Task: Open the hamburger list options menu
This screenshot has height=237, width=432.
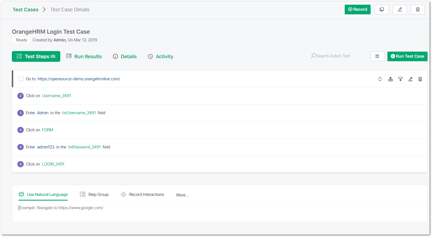Action: 377,56
